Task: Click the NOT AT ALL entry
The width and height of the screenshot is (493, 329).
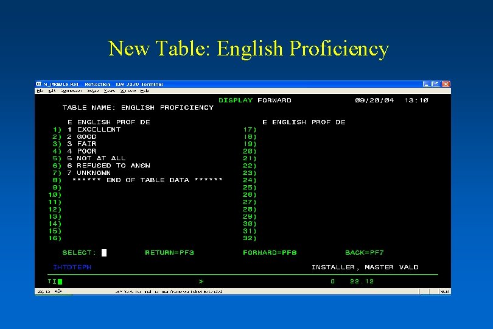Action: [x=101, y=158]
